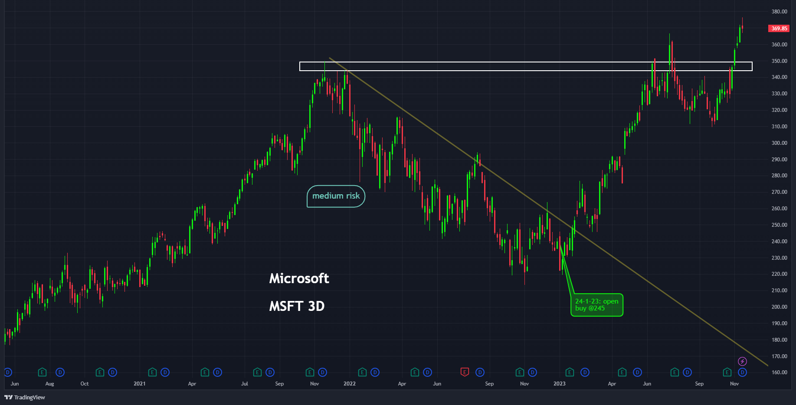This screenshot has width=796, height=405.
Task: Click the 'MSFT 3D' chart text label
Action: 297,306
